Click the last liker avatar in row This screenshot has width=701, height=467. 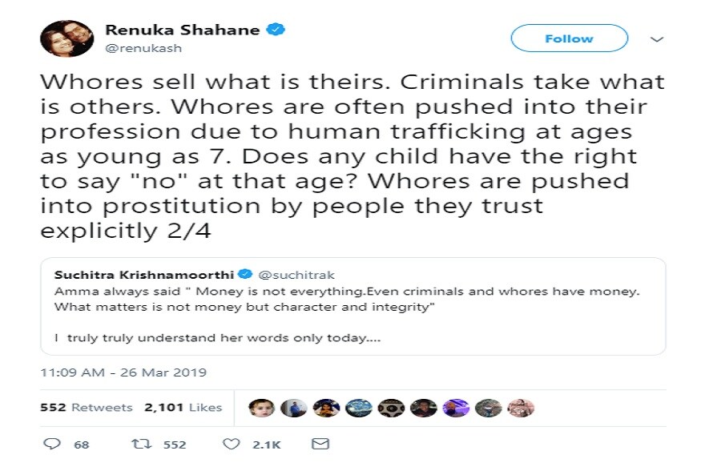pyautogui.click(x=522, y=408)
